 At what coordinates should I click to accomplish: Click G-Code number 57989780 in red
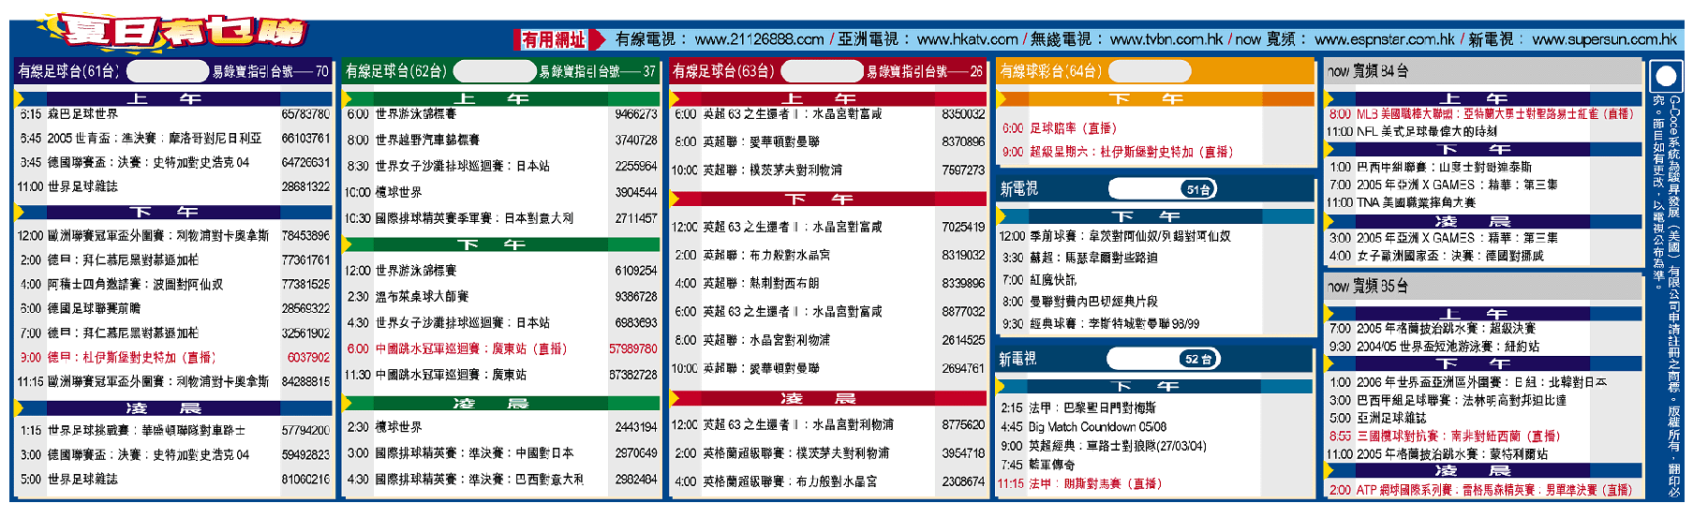(x=632, y=348)
